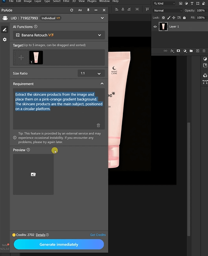Click Generate immediately button
Viewport: 208px width, 256px height.
(59, 244)
